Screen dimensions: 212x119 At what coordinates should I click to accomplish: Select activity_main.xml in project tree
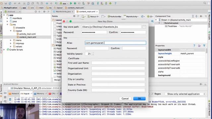point(27,34)
